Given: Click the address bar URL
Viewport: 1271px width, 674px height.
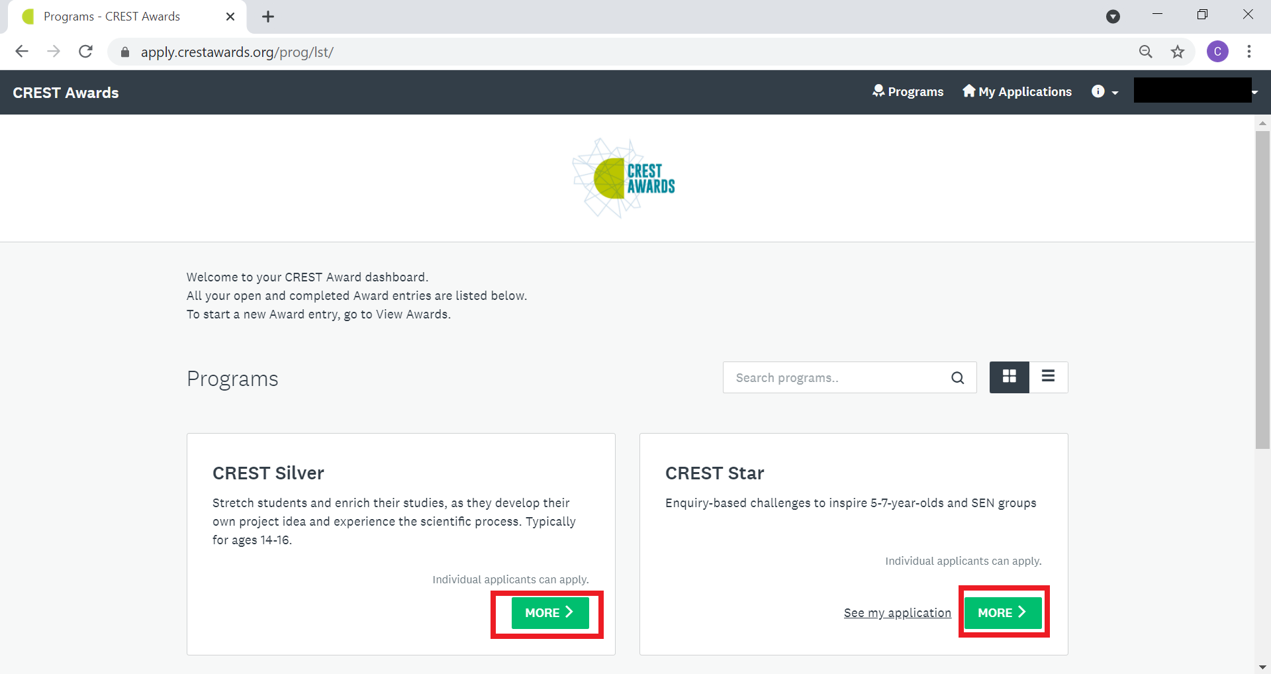Looking at the screenshot, I should click(x=237, y=52).
